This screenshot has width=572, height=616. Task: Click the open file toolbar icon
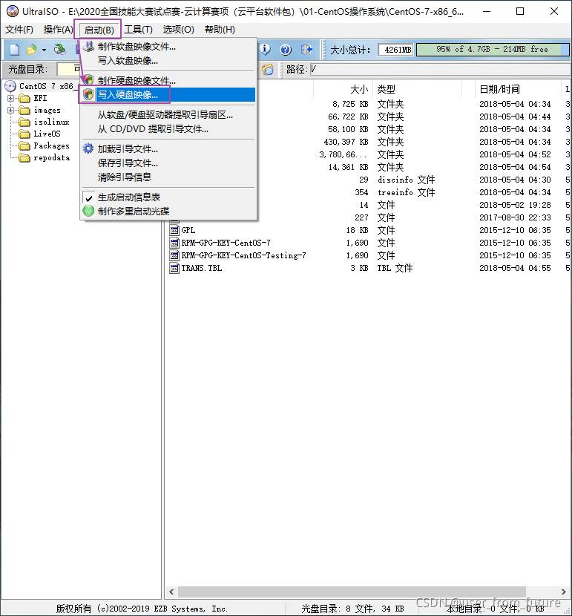tap(31, 50)
